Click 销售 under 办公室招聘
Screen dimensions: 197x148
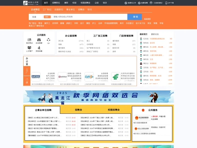(x=60, y=44)
